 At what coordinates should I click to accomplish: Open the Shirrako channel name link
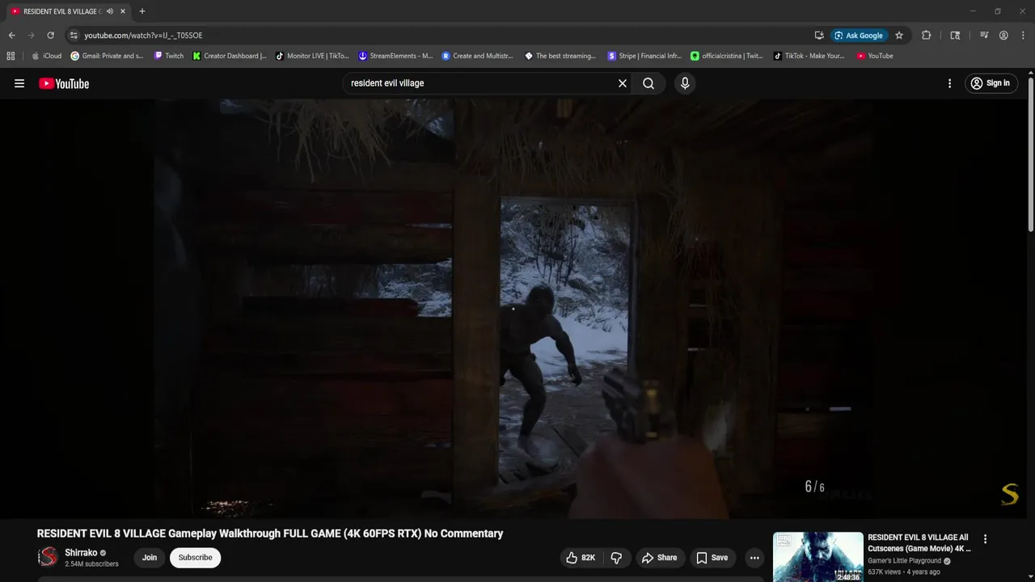tap(81, 553)
